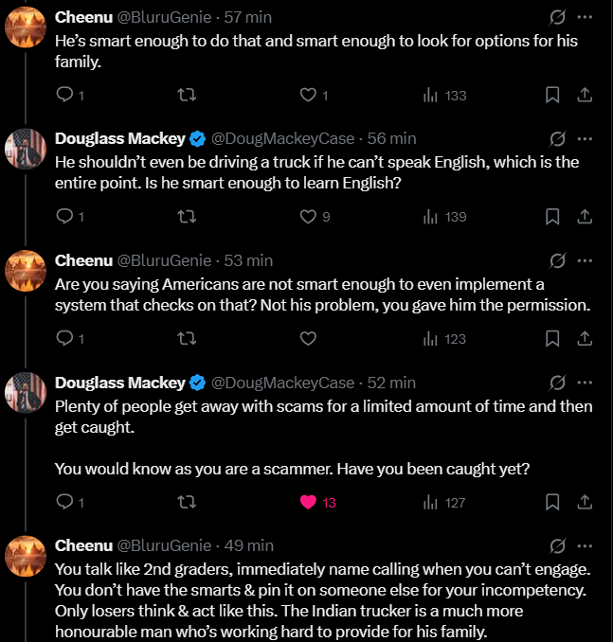Click Cheenu's avatar on the 49 min tweet
The width and height of the screenshot is (613, 642).
click(x=27, y=555)
